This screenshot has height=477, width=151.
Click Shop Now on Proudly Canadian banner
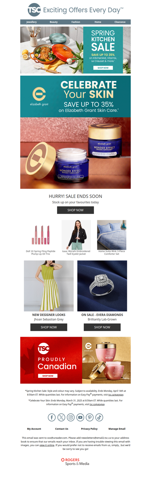pyautogui.click(x=48, y=376)
